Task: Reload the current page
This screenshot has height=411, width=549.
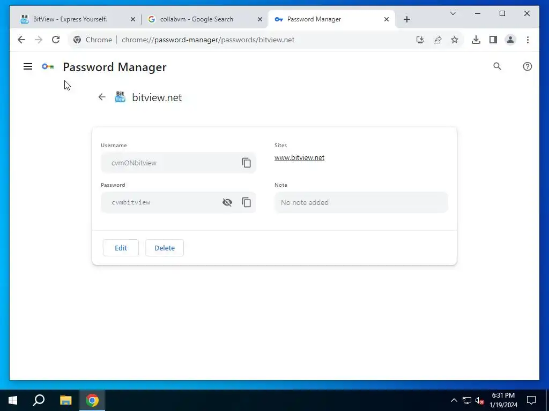Action: click(x=56, y=40)
